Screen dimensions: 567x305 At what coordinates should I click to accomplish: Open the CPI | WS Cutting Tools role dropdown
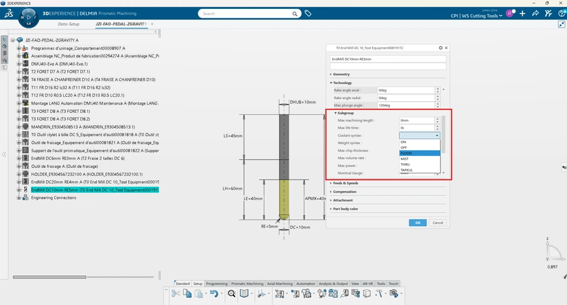pyautogui.click(x=476, y=16)
